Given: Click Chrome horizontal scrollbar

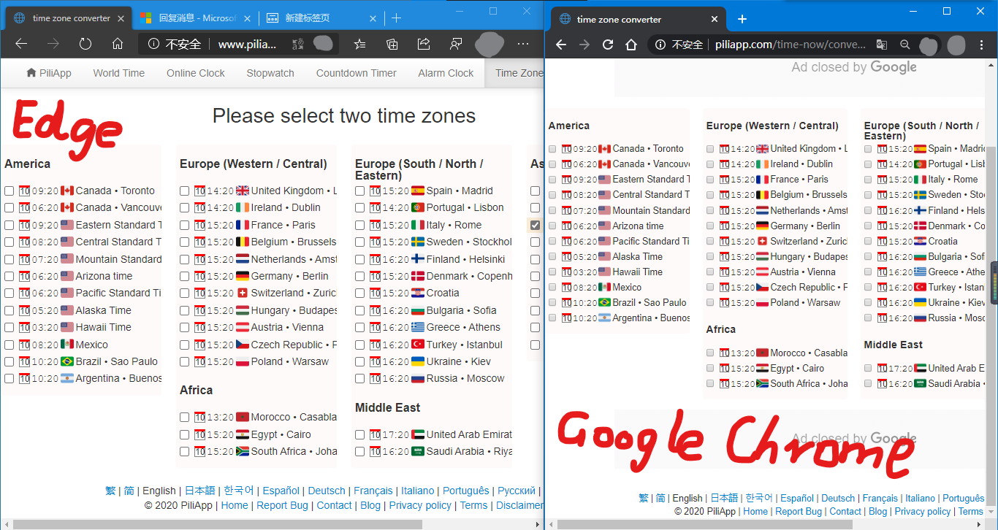Looking at the screenshot, I should [x=704, y=524].
